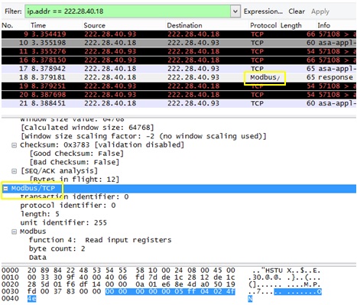Viewport: 357px width, 305px height.
Task: Sort packets by the No. column
Action: pyautogui.click(x=8, y=25)
